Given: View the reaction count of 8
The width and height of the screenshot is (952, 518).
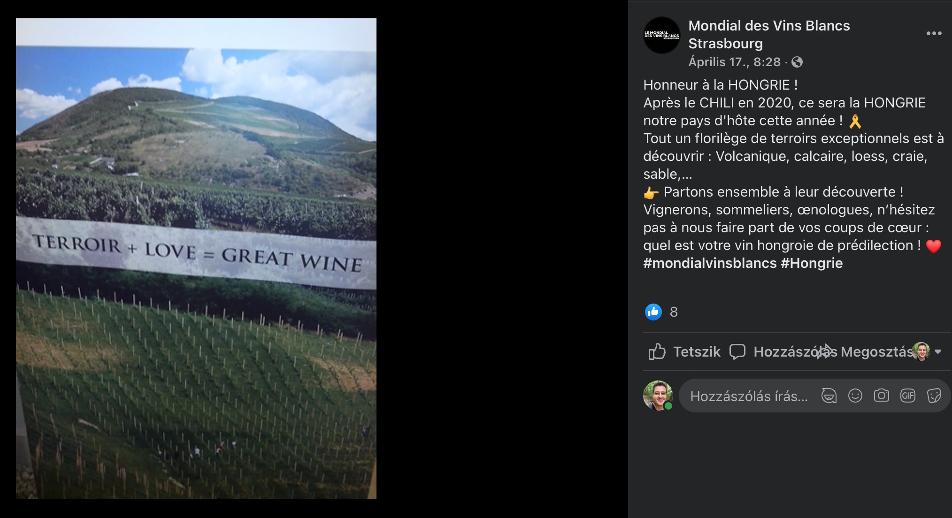Looking at the screenshot, I should pyautogui.click(x=674, y=312).
